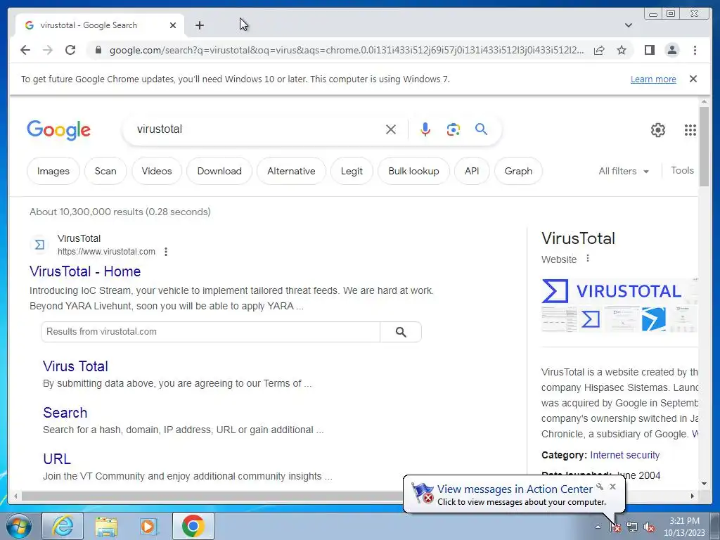Clear the search query with X
This screenshot has height=540, width=720.
391,129
